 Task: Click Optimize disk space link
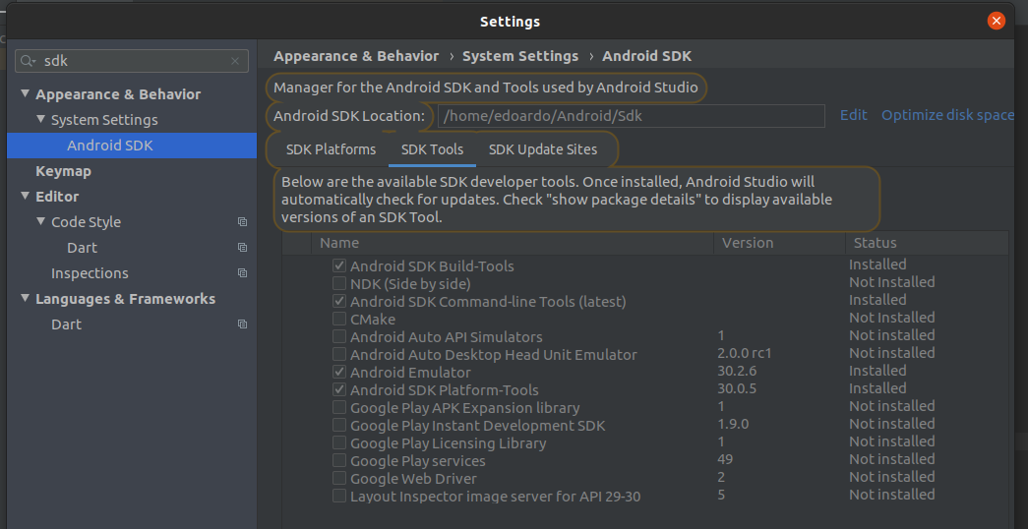pos(947,115)
